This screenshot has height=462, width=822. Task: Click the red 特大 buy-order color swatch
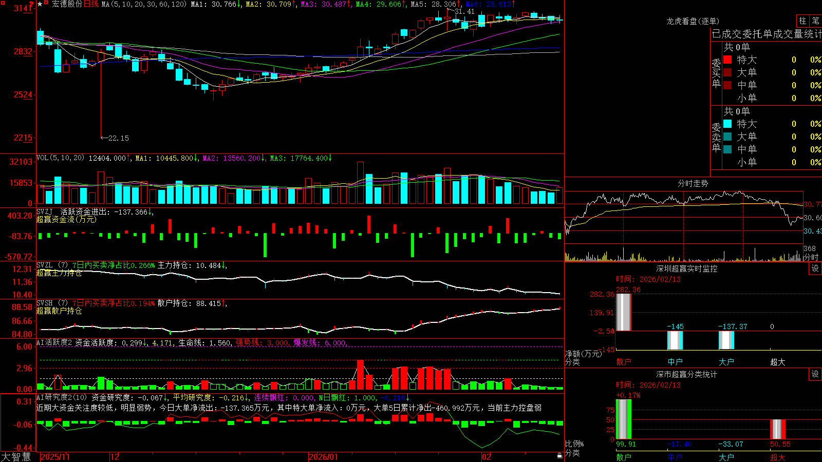pos(727,60)
